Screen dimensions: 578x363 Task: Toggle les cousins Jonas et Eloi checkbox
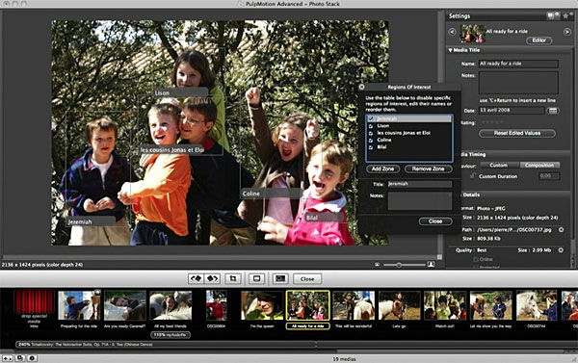371,133
